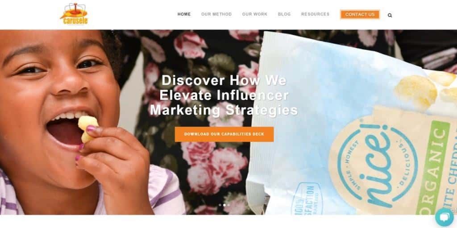The width and height of the screenshot is (457, 228).
Task: Click the orange CONTACT US button
Action: pyautogui.click(x=360, y=15)
